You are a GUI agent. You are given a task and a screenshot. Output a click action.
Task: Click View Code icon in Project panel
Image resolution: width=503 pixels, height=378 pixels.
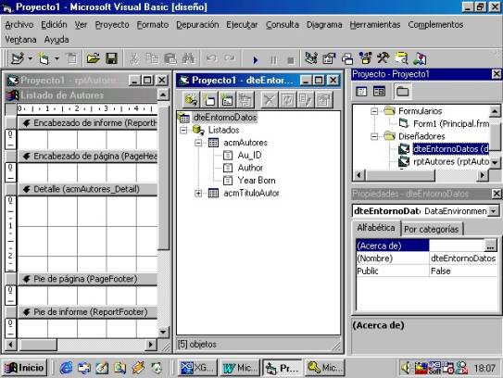[361, 92]
